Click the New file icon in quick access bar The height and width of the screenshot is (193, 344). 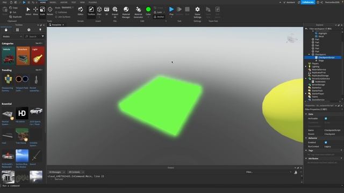11,2
